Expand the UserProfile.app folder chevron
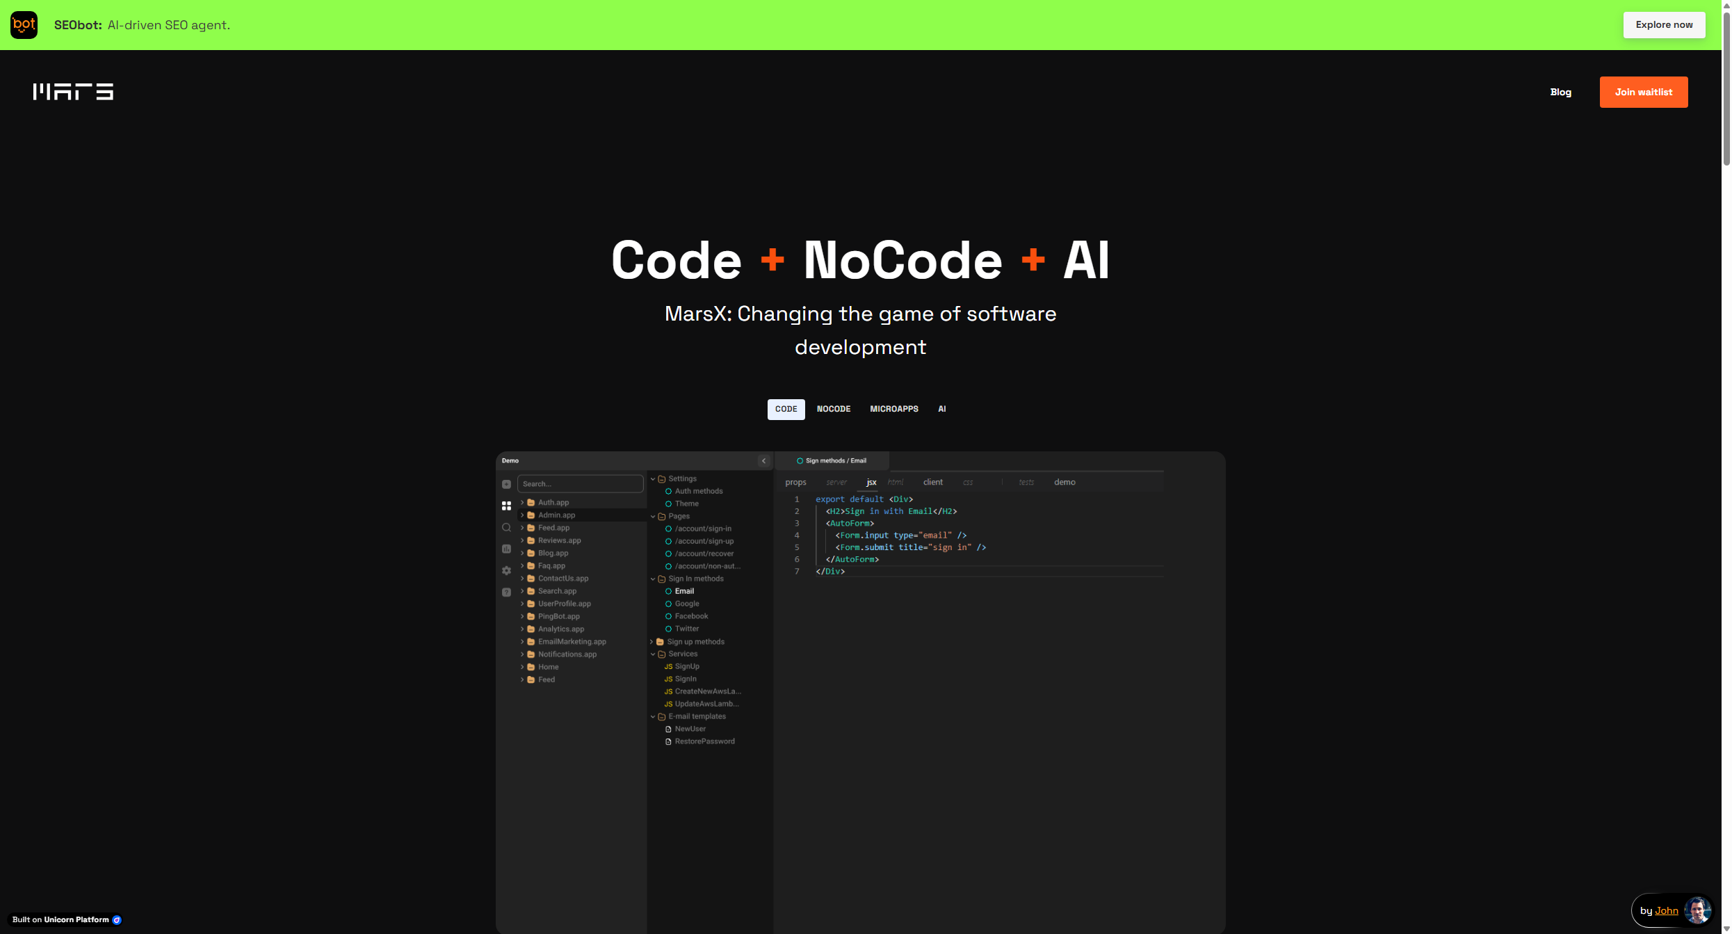 [522, 604]
